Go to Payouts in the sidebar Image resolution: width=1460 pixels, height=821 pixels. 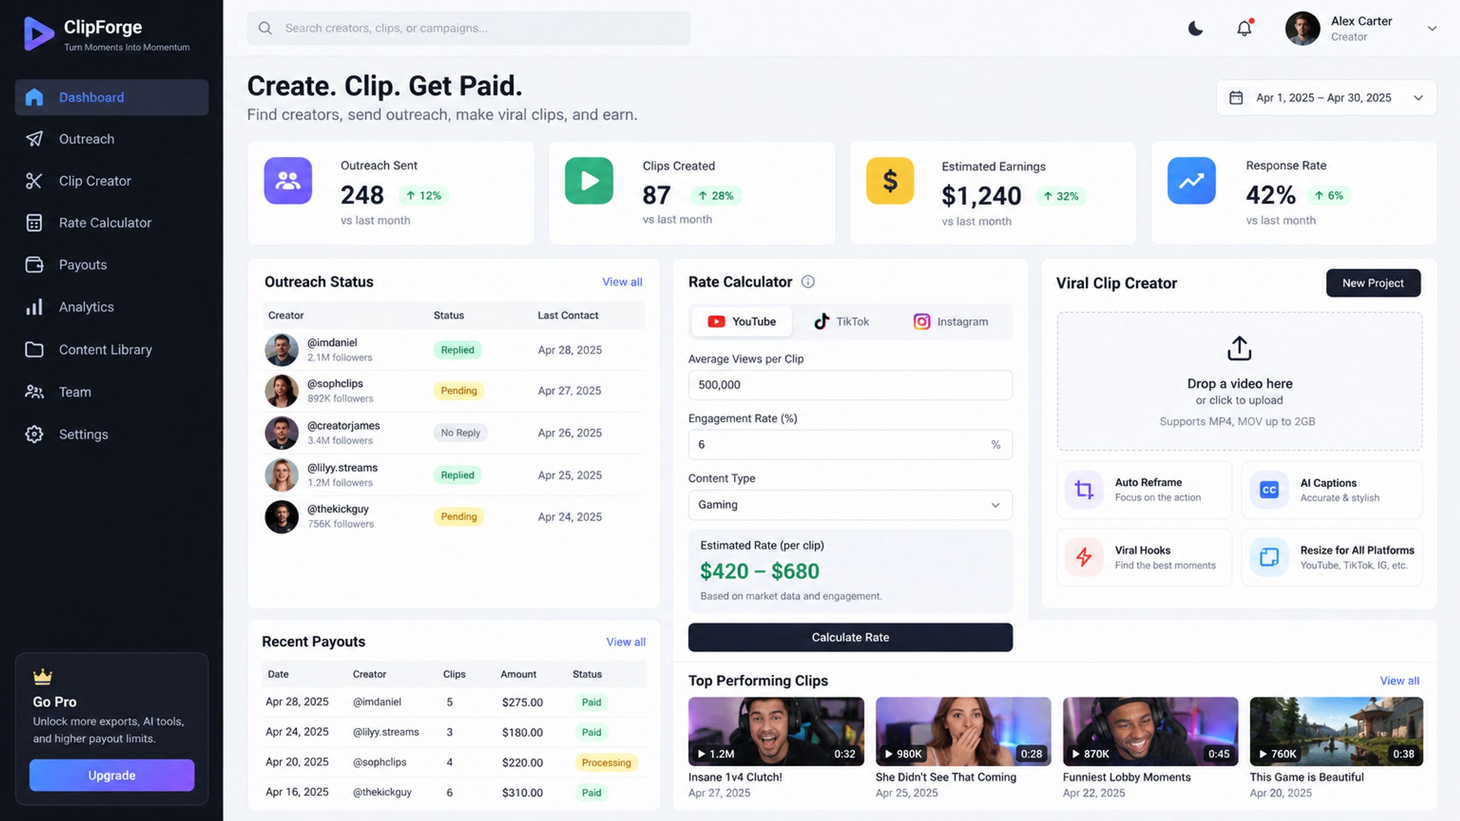click(x=112, y=265)
